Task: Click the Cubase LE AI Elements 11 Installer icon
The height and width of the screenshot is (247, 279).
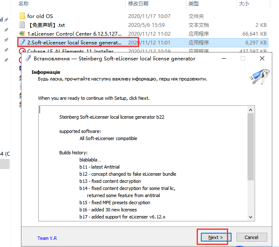Action: point(22,51)
